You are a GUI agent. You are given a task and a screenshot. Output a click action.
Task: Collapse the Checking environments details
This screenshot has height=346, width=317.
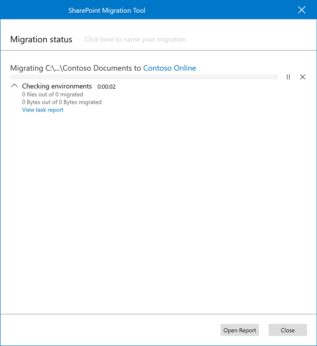coord(14,86)
